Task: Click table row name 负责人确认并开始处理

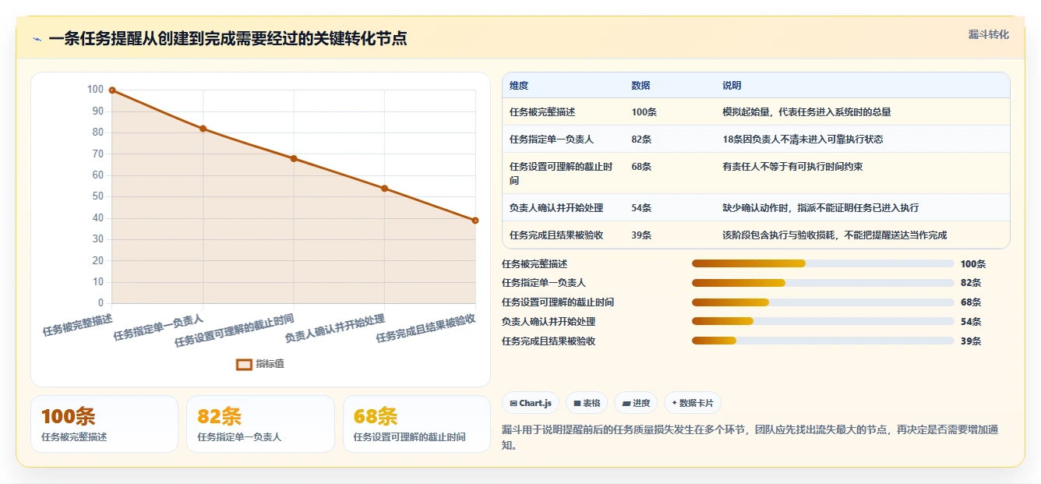Action: tap(556, 208)
